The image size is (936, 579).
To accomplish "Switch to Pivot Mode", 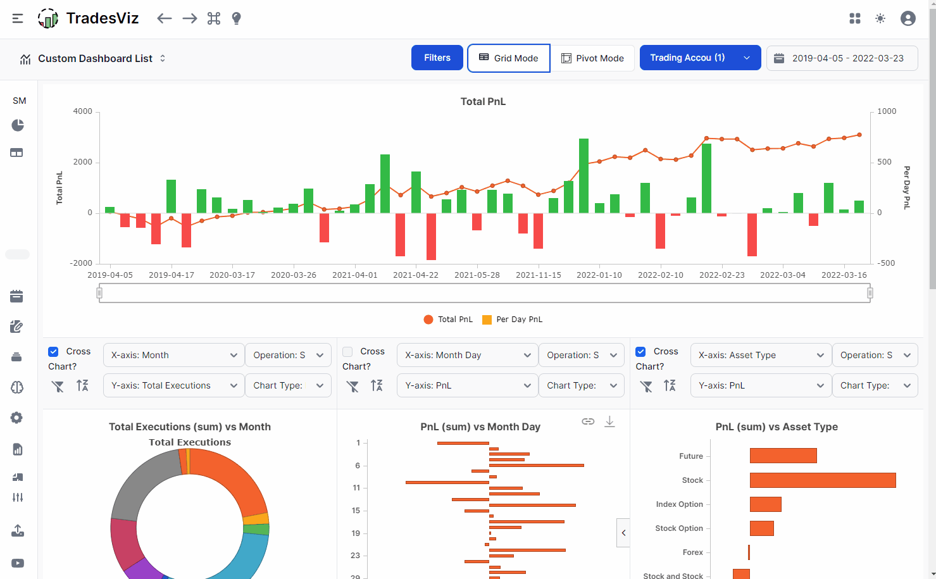I will tap(592, 58).
